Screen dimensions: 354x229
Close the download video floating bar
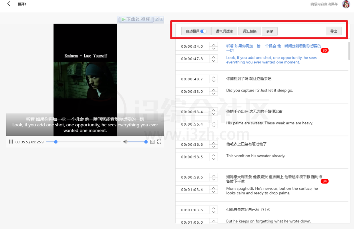point(161,19)
